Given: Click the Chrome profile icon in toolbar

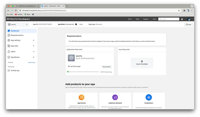Looking at the screenshot, I should pyautogui.click(x=188, y=11).
